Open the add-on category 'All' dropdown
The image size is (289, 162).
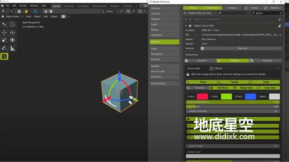[x=233, y=13]
